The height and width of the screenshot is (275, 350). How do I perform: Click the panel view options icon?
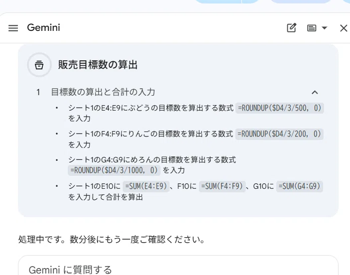pyautogui.click(x=312, y=28)
